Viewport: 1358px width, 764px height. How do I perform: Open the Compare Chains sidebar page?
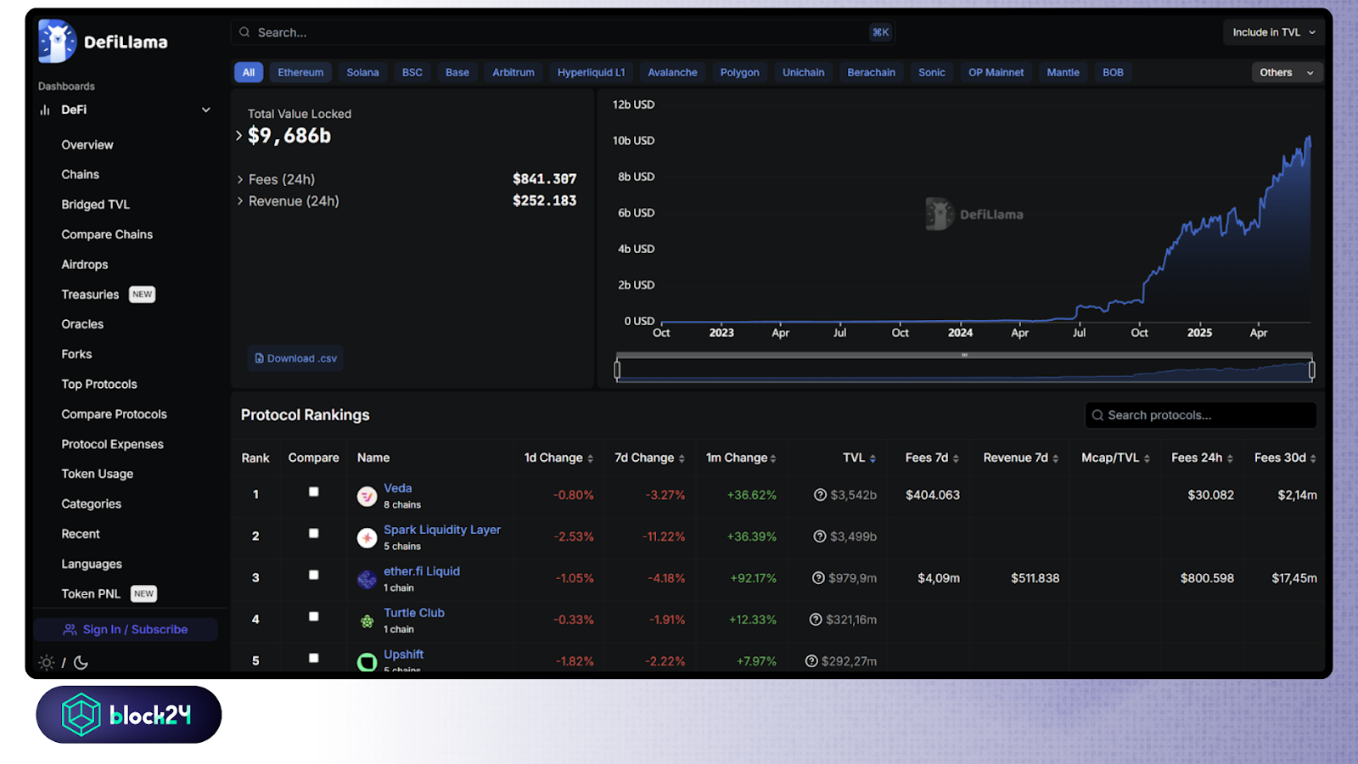(x=107, y=234)
